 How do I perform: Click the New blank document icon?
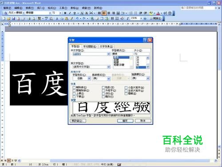(x=4, y=19)
